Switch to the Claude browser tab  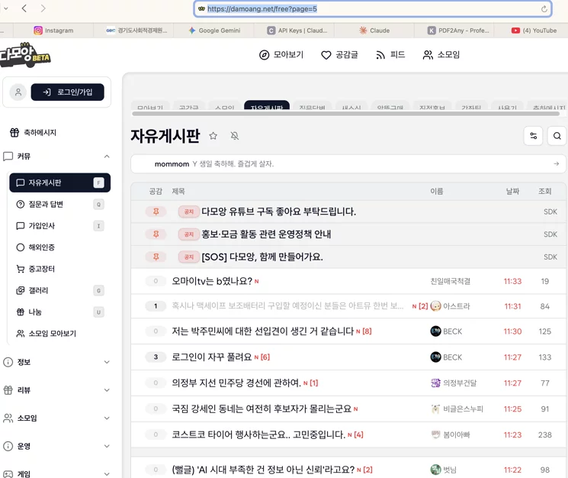coord(374,31)
